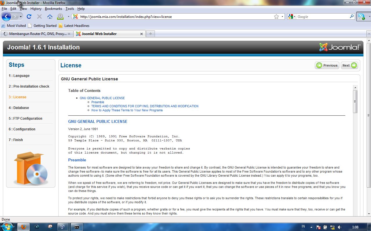Go to the Firefox home page
Screen dimensions: 371x231
(50, 16)
